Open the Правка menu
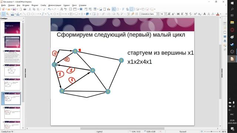This screenshot has height=133, width=237. 11,5
